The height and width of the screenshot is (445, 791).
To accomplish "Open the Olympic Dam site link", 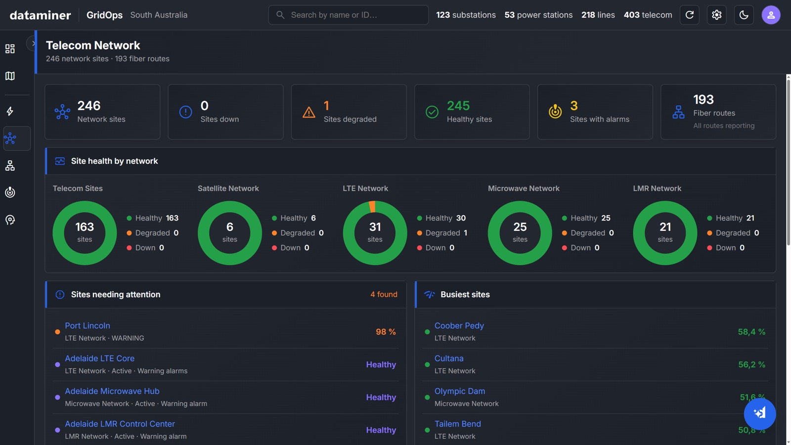I will pos(460,391).
